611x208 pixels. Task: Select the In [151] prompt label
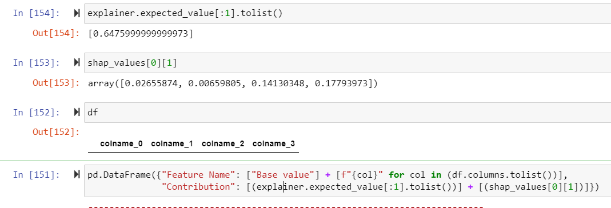(37, 174)
